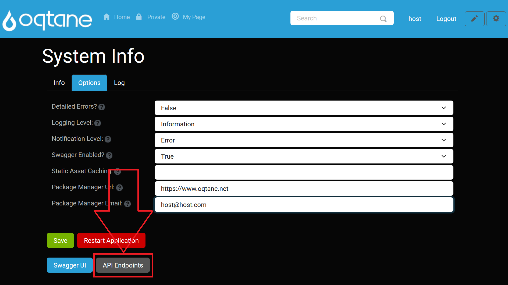Show help for Package Manager Email
Screen dimensions: 508x285
pos(127,204)
